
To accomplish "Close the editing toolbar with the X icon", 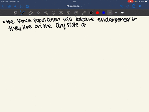I will [x=140, y=6].
